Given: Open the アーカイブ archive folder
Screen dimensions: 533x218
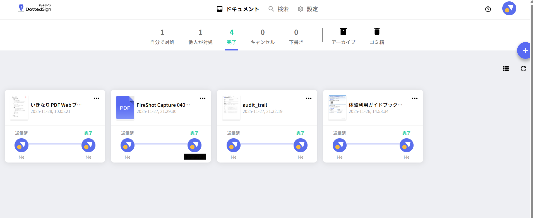Looking at the screenshot, I should pos(343,37).
